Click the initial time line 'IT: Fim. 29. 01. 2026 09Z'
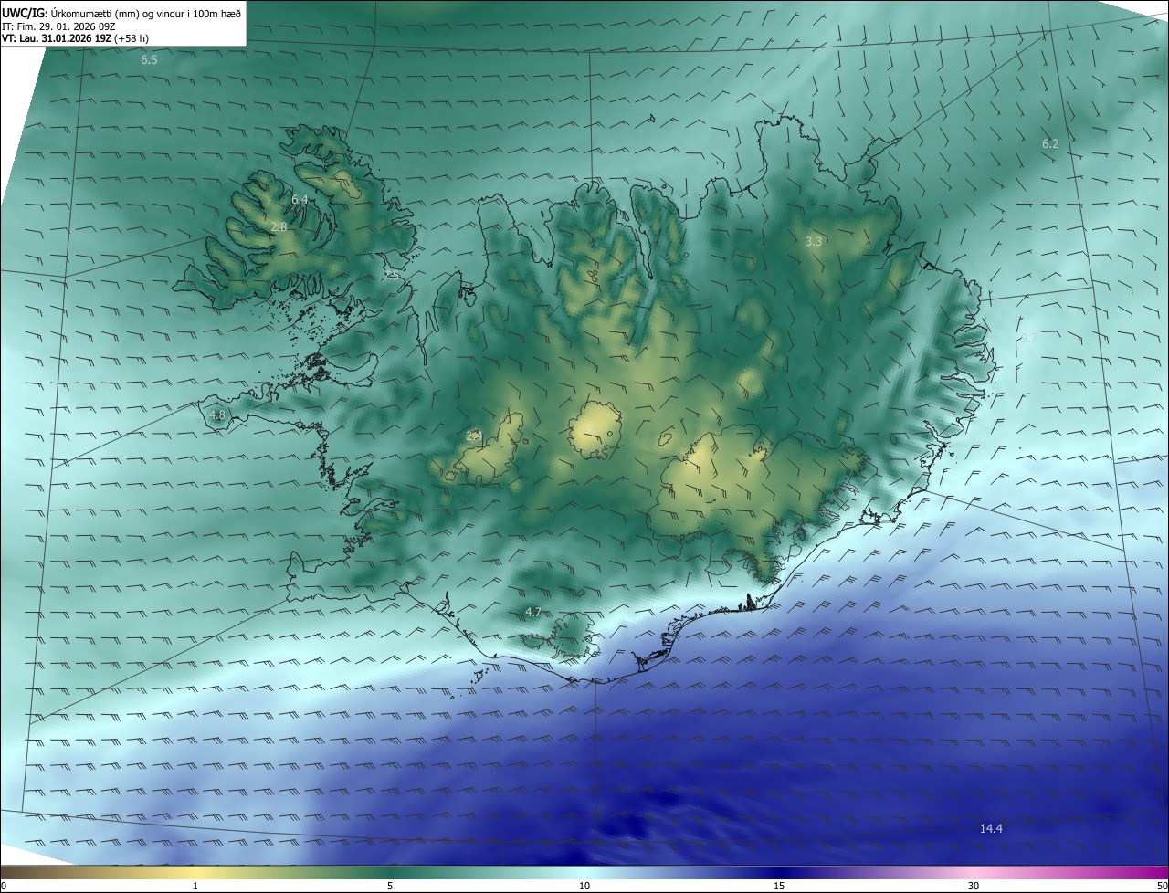This screenshot has height=893, width=1169. click(58, 26)
